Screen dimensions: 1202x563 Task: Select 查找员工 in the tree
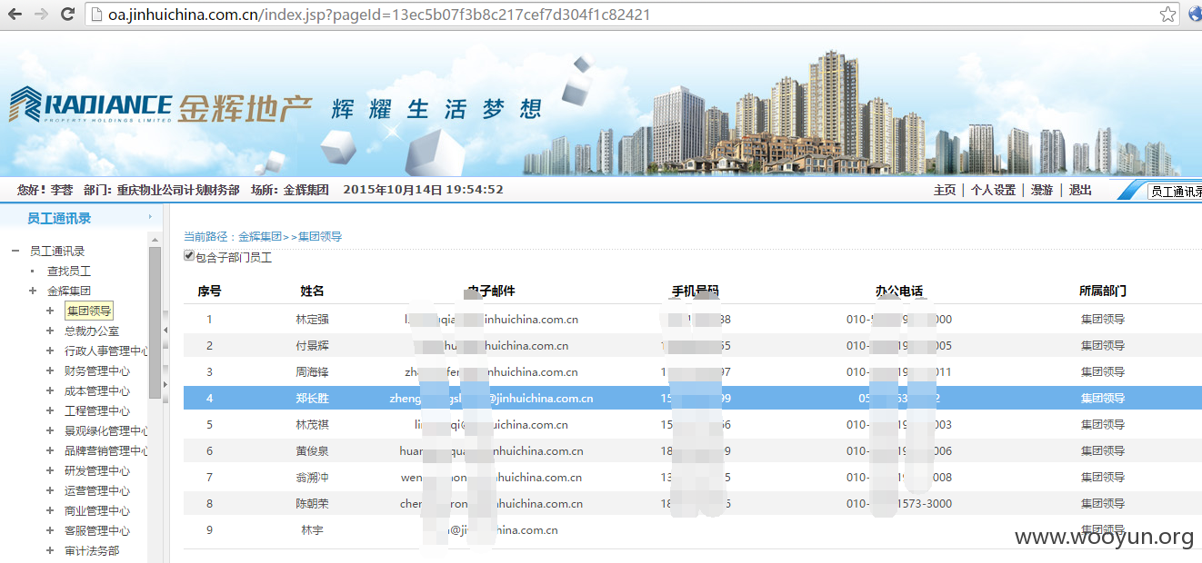pos(69,271)
